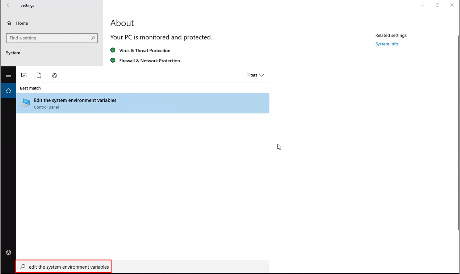Click green checkmark beside Firewall & Network Protection
The image size is (460, 274).
[113, 60]
